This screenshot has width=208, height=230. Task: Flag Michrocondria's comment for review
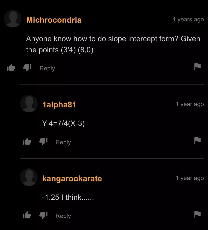click(197, 67)
